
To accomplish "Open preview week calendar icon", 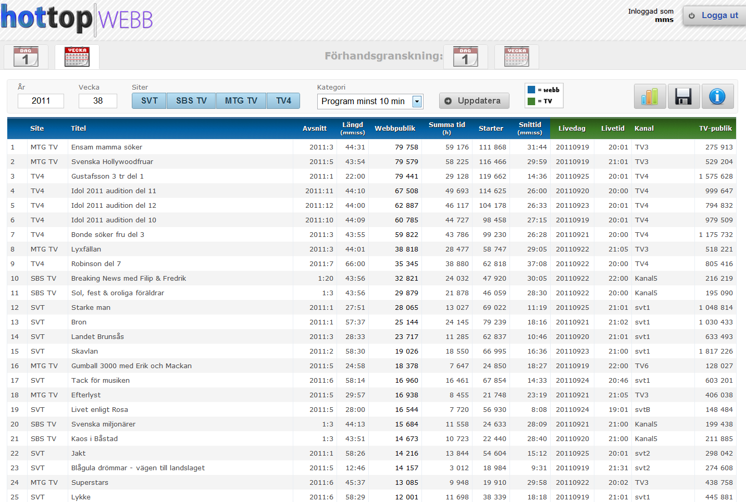I will point(517,57).
